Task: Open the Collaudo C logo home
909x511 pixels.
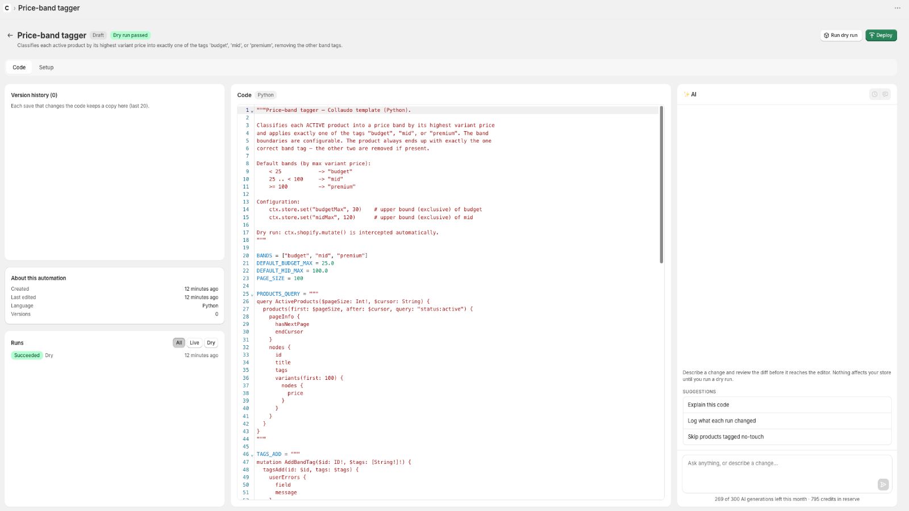Action: click(x=7, y=8)
